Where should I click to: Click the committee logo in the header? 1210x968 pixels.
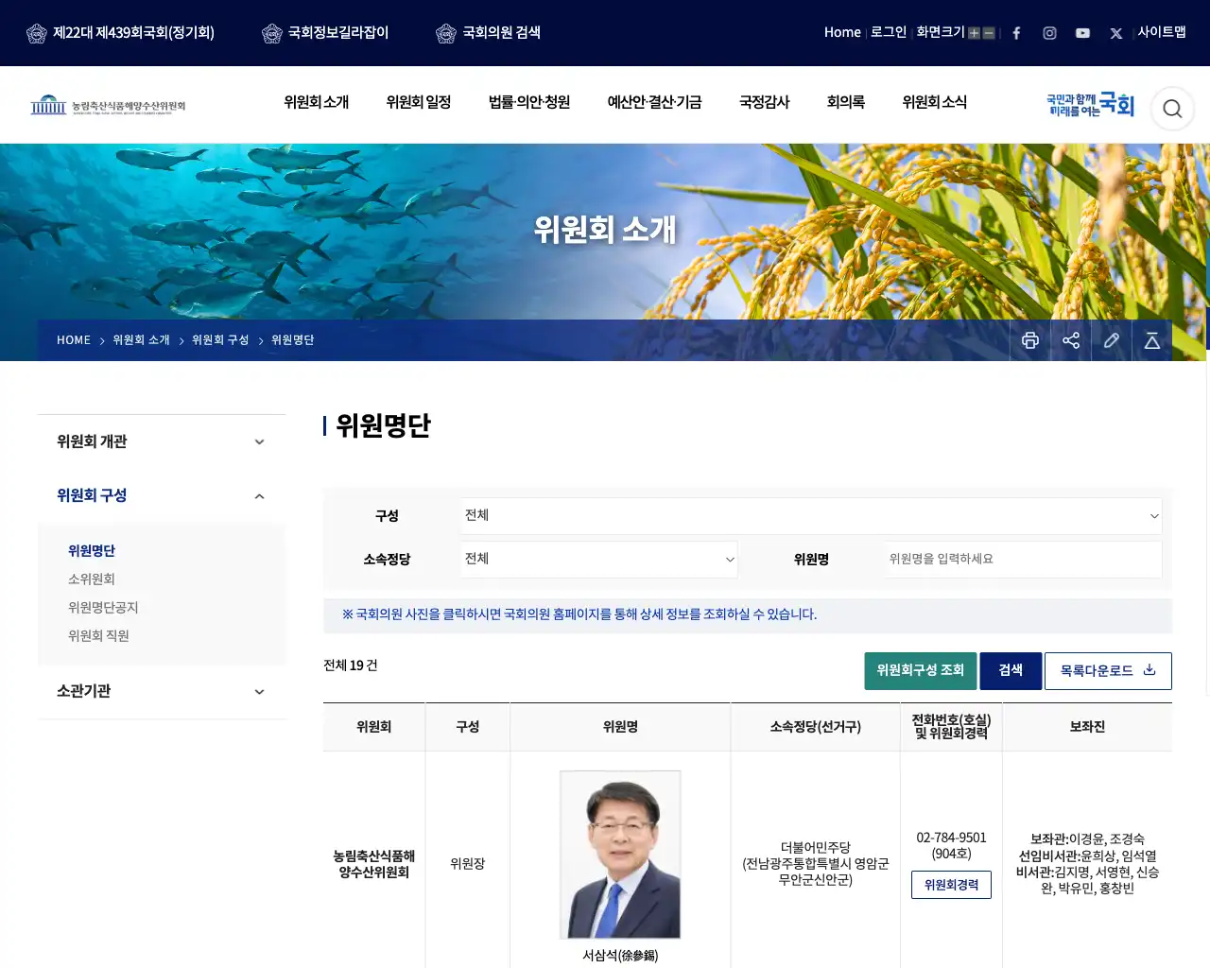108,105
